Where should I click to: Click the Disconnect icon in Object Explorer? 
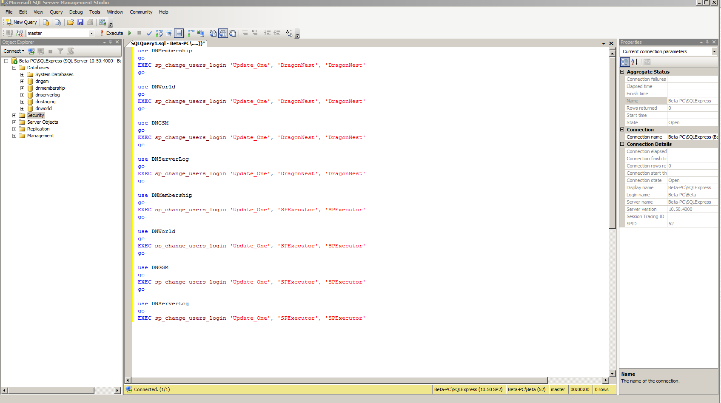pyautogui.click(x=41, y=51)
